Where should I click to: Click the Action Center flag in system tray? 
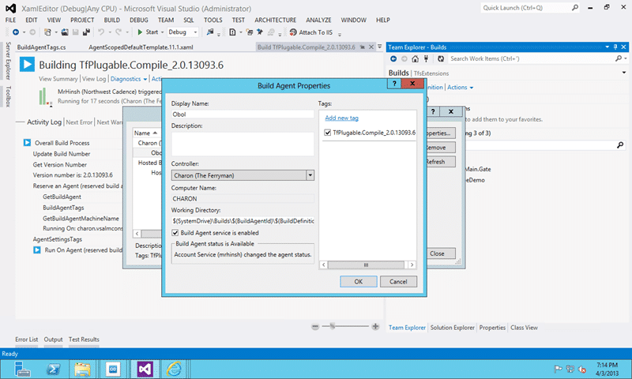tap(558, 369)
